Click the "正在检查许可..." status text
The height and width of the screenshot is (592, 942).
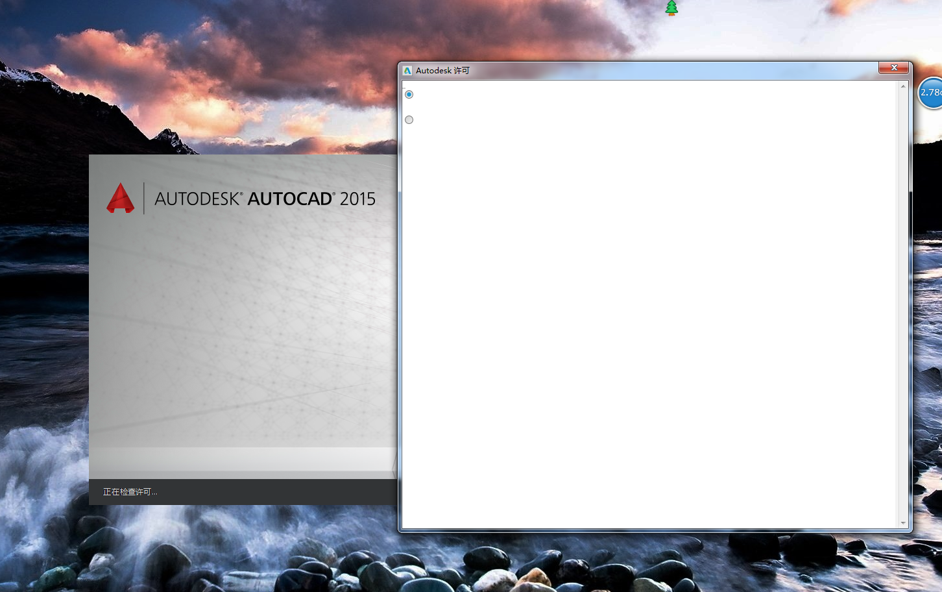[x=130, y=491]
